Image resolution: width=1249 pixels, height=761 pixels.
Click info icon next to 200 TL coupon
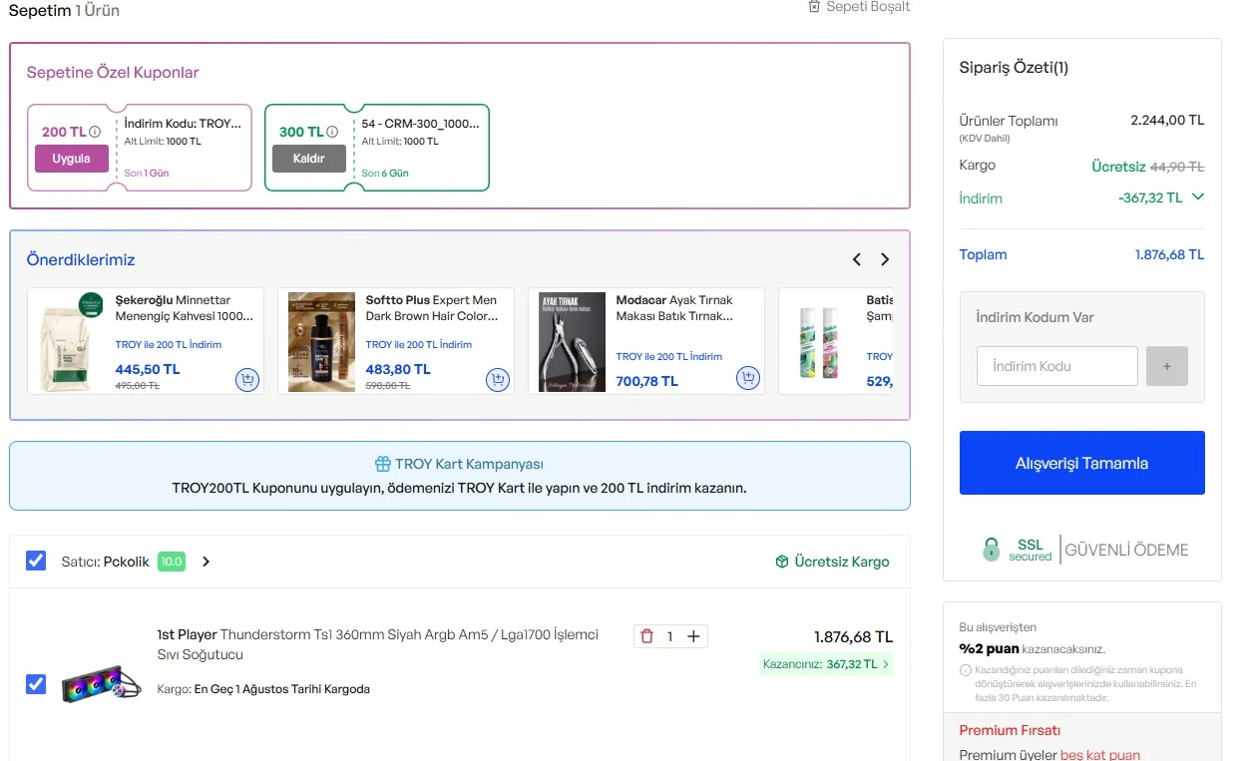[95, 132]
